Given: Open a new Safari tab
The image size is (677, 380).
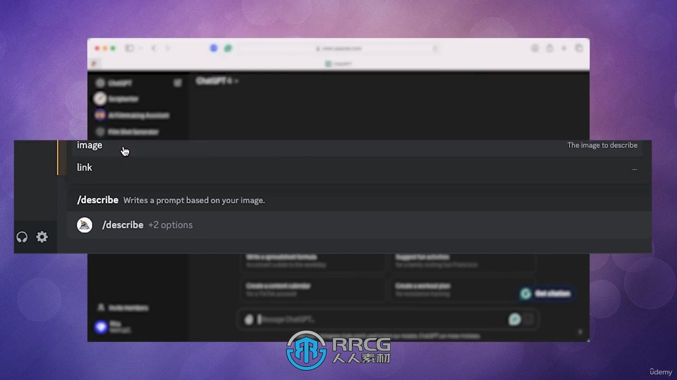Looking at the screenshot, I should 564,48.
